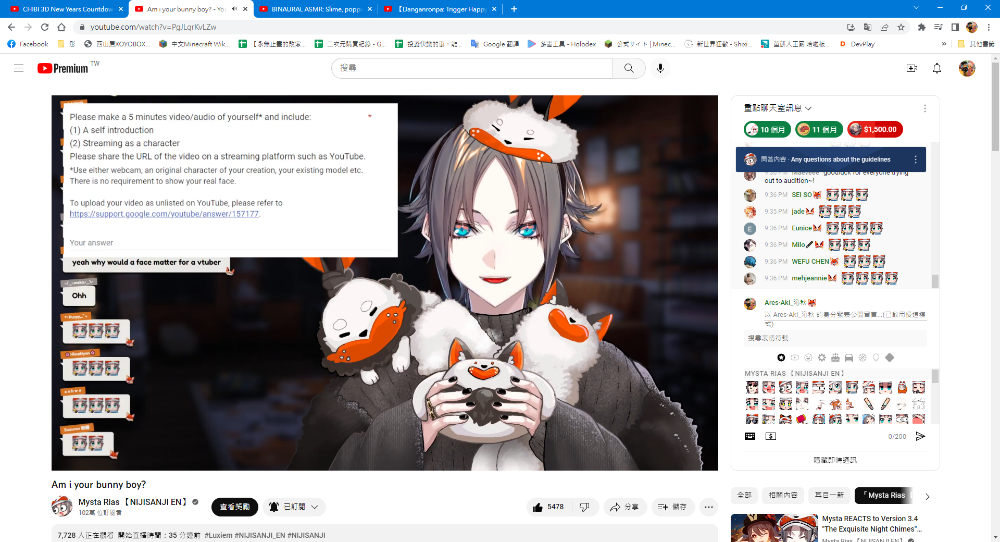Open subscribed notification dropdown

click(294, 507)
